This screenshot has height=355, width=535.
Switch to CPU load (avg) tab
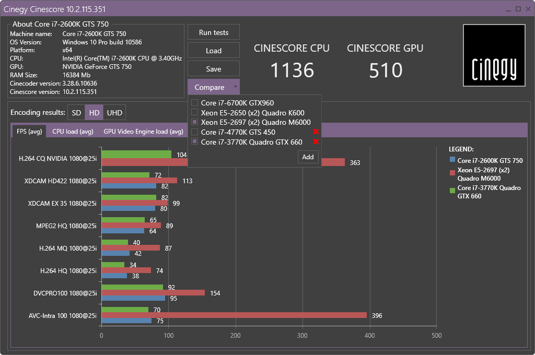(x=73, y=131)
